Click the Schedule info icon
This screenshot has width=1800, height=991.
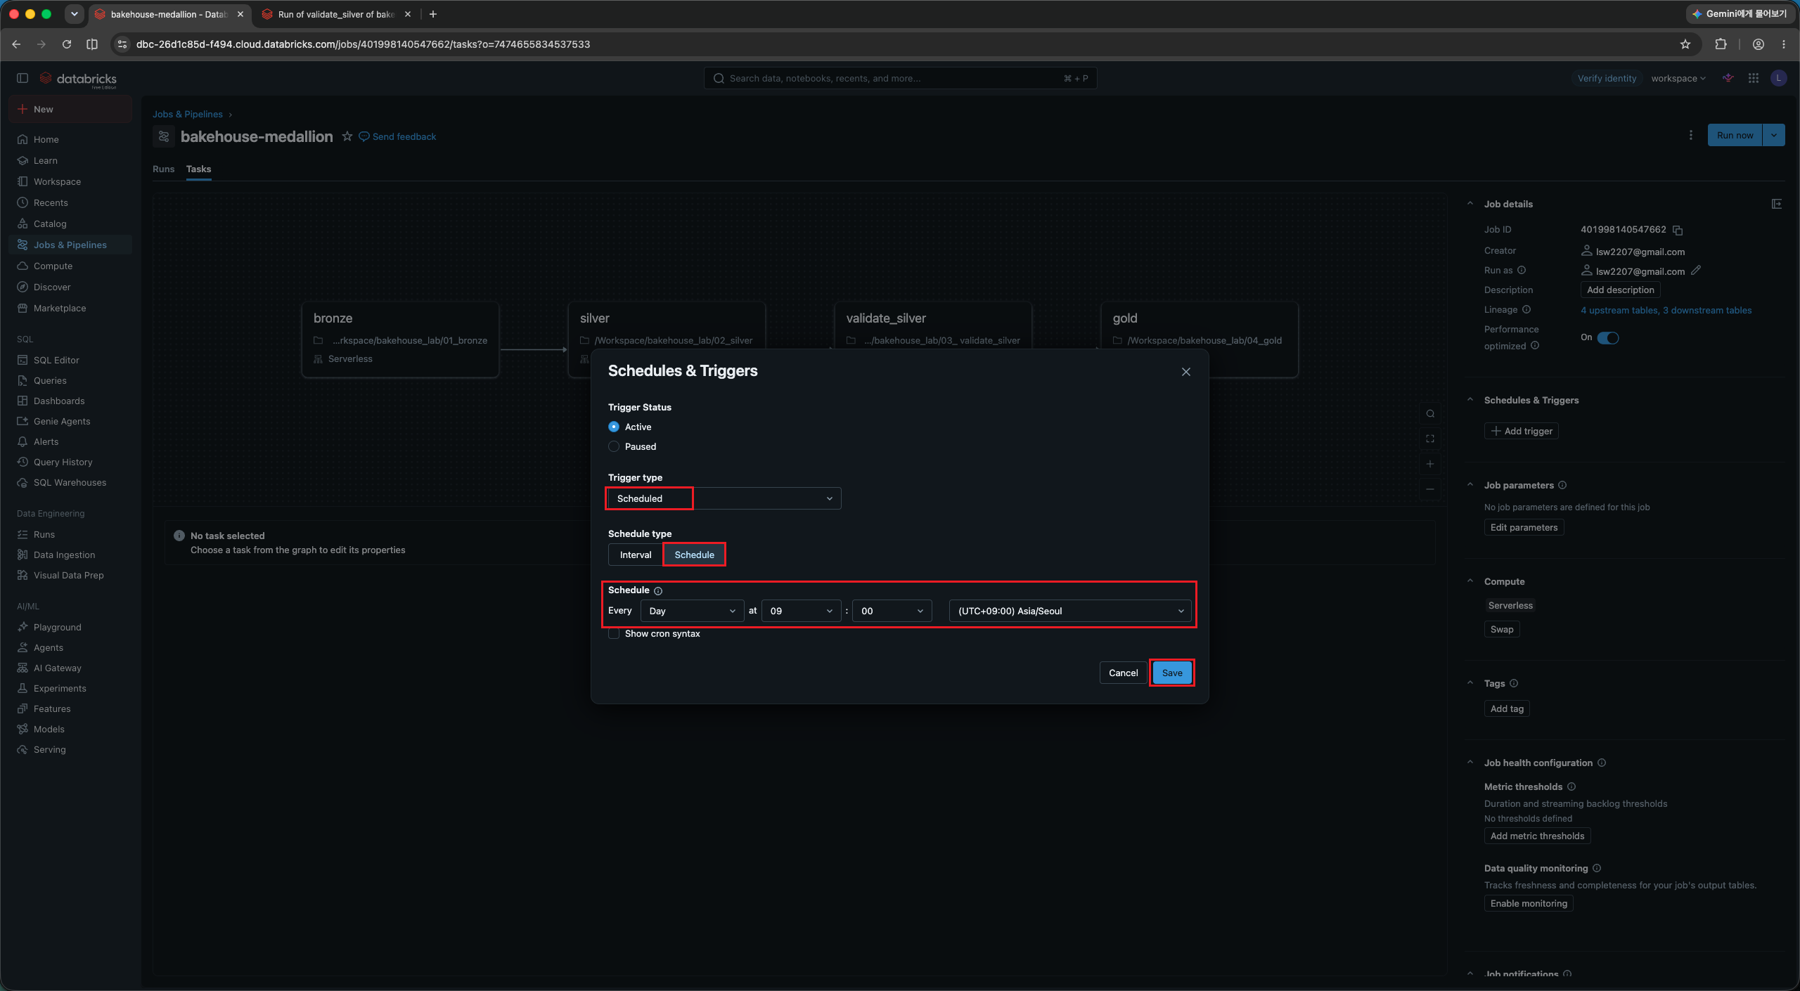point(658,591)
